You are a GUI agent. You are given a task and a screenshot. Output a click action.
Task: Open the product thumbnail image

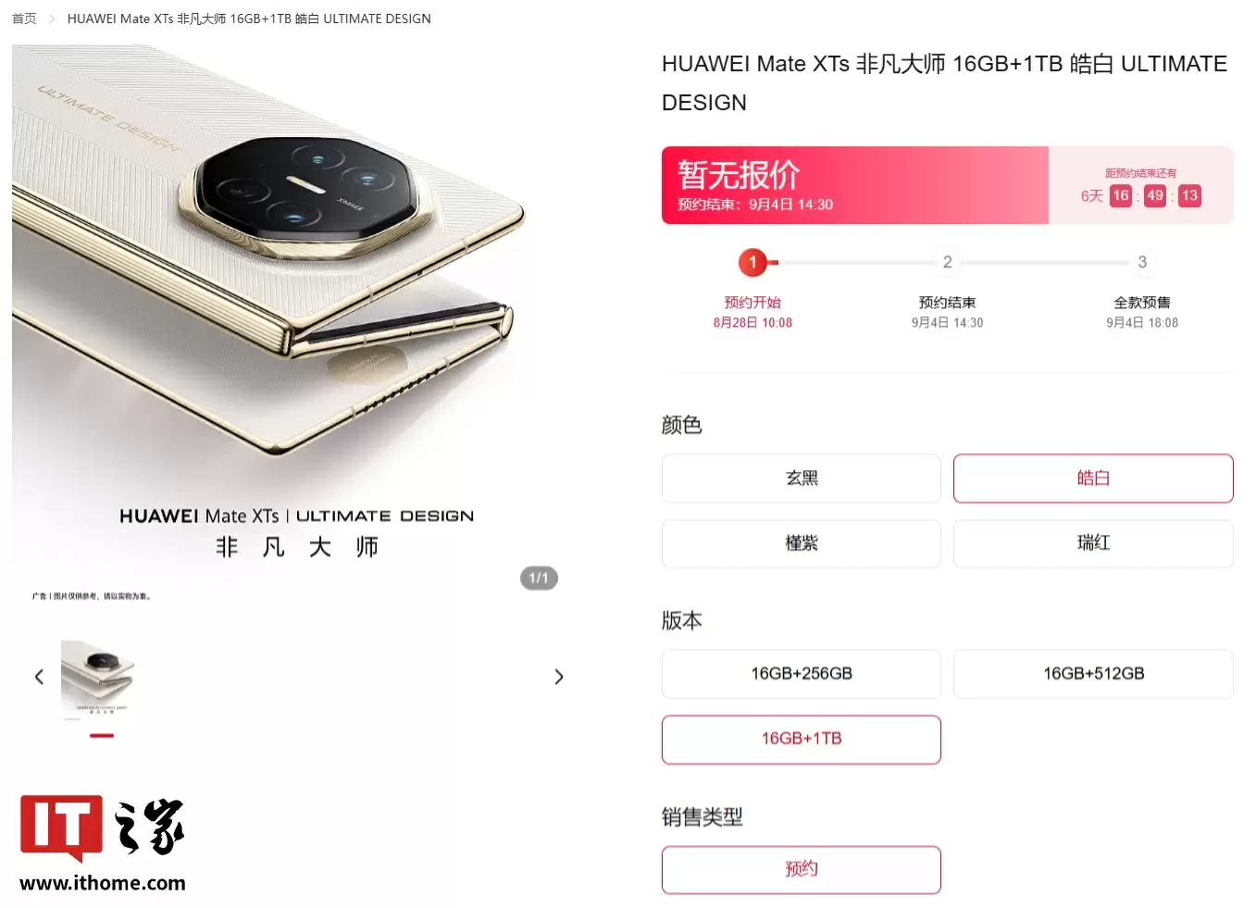(98, 679)
